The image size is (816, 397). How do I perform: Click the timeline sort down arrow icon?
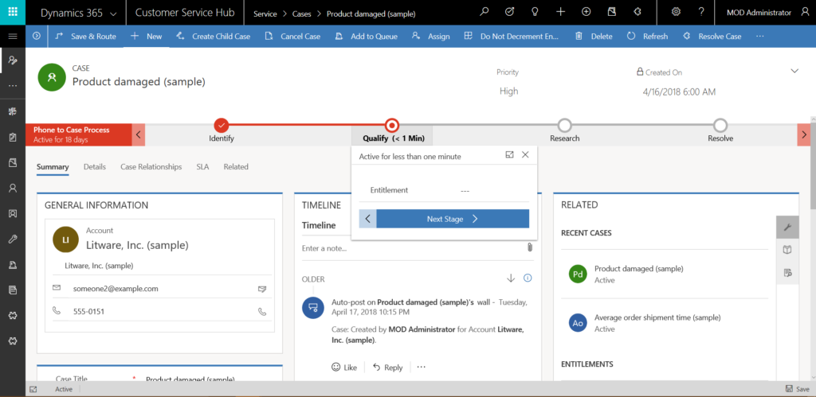511,278
